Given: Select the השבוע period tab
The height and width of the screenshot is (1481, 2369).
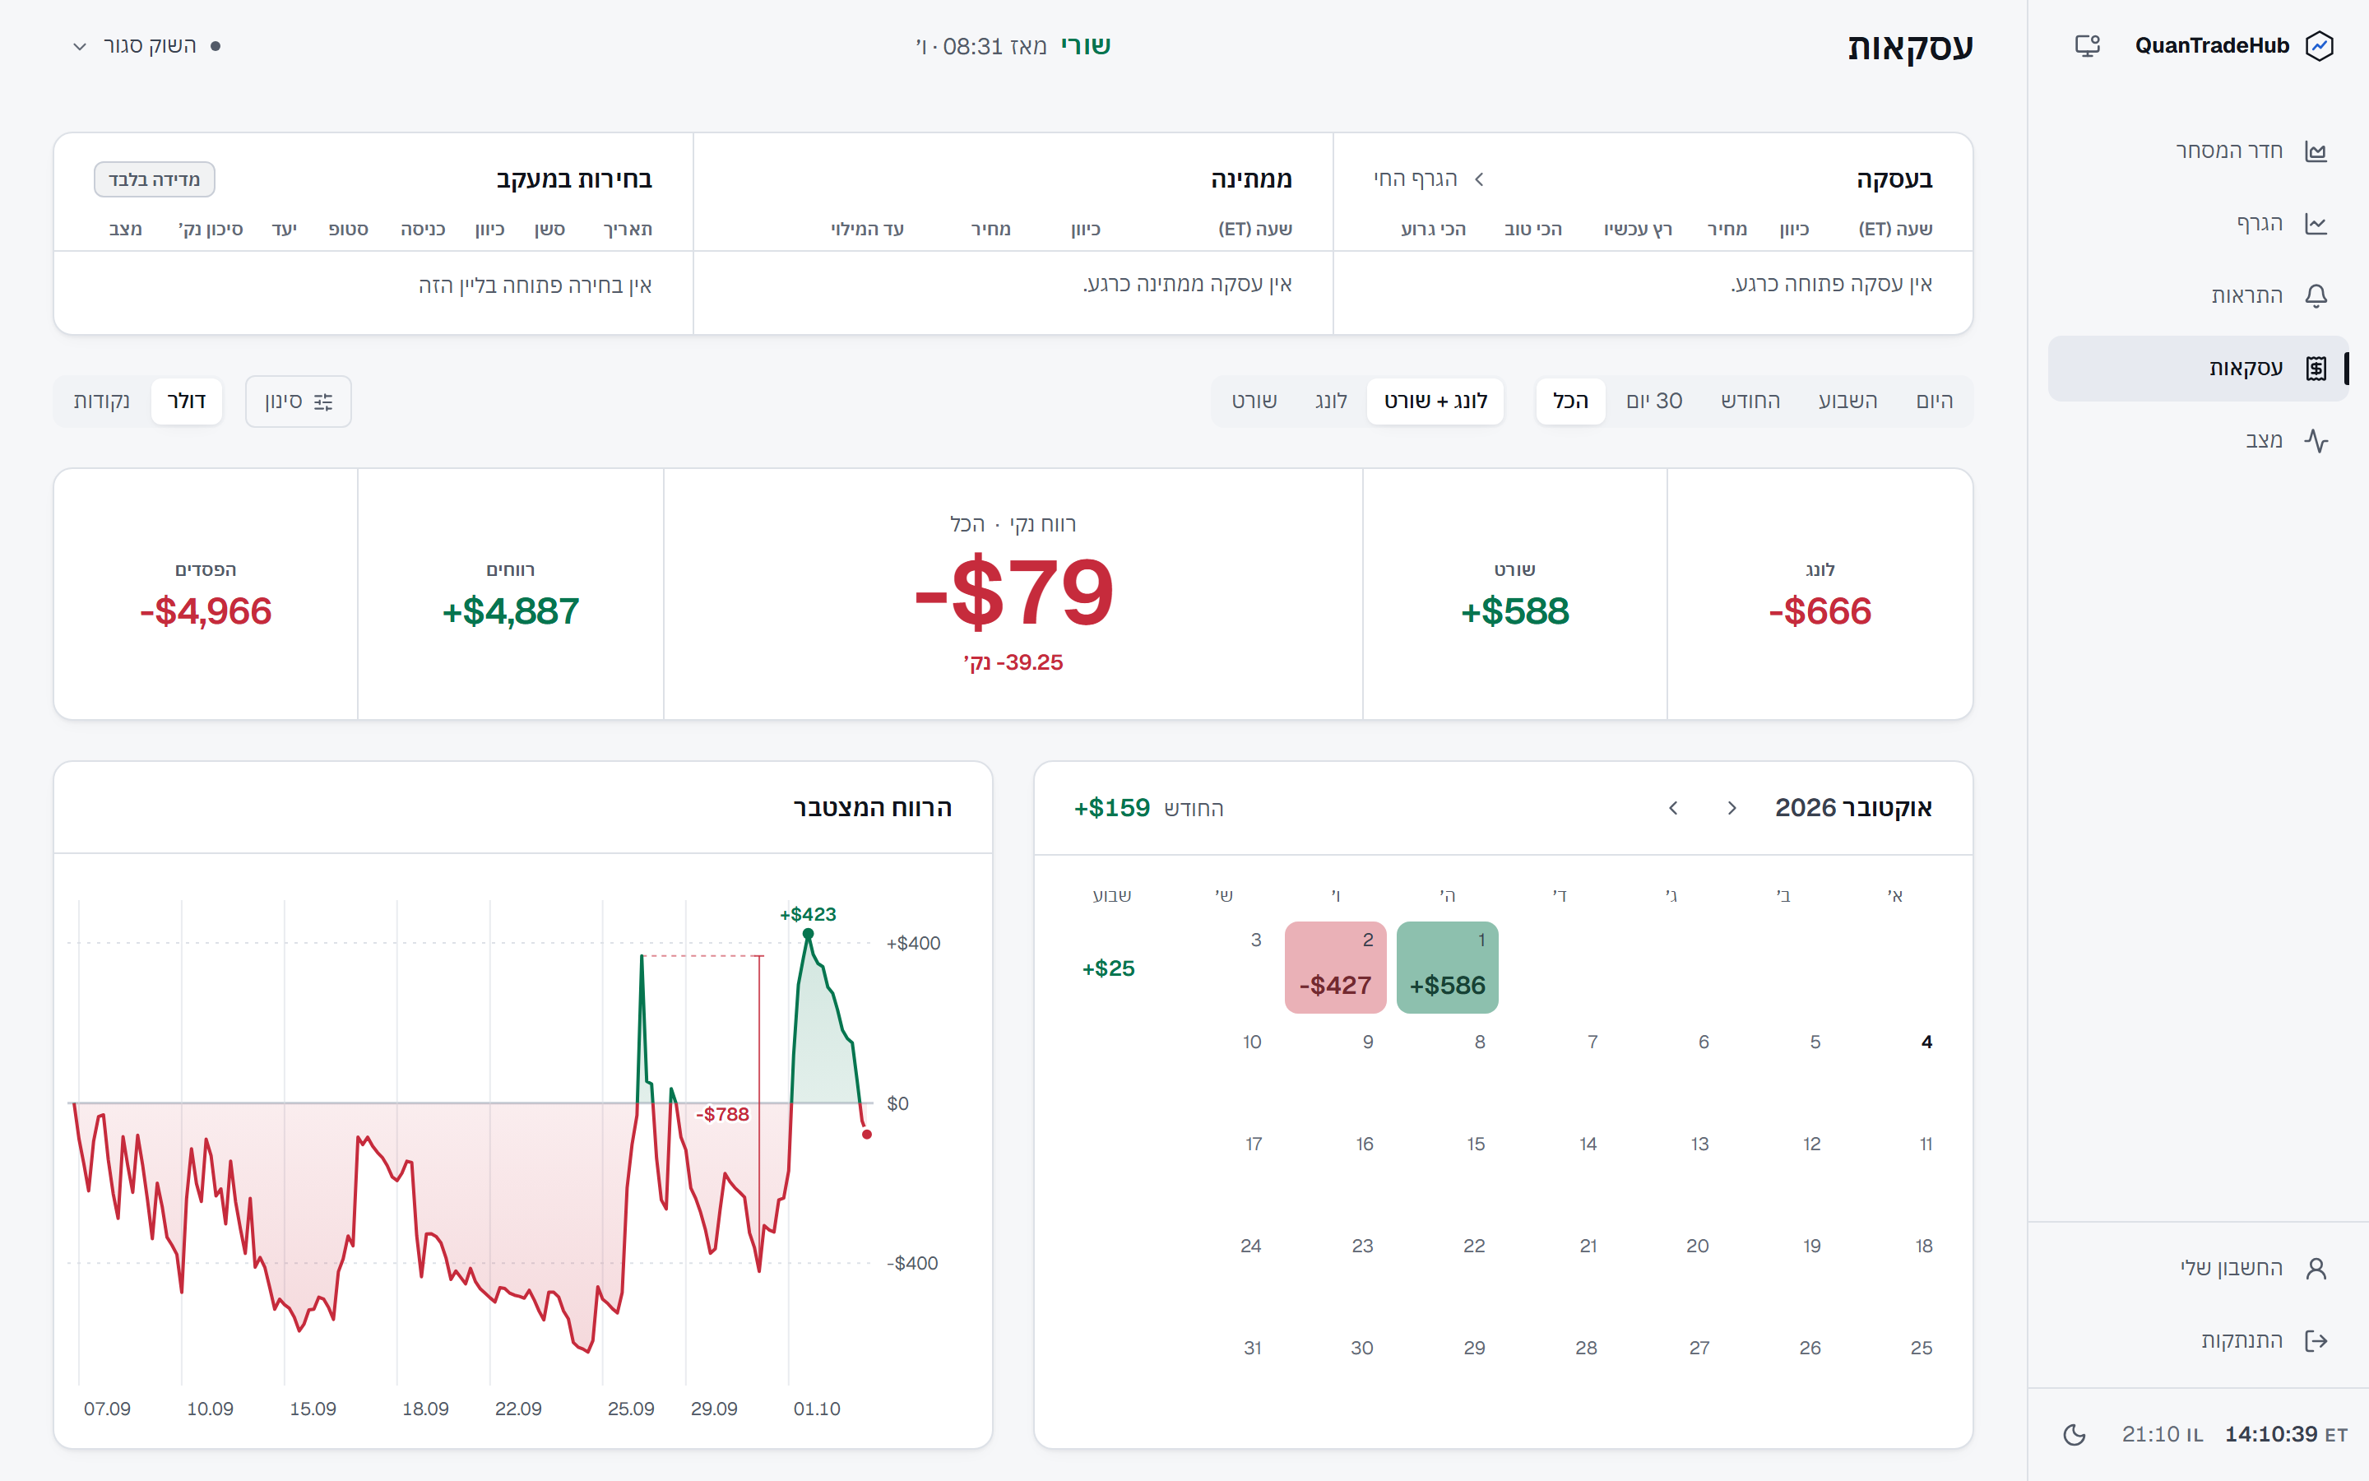Looking at the screenshot, I should click(x=1847, y=401).
